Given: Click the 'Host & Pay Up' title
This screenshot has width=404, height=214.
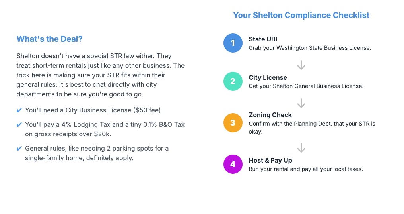Looking at the screenshot, I should (x=270, y=160).
